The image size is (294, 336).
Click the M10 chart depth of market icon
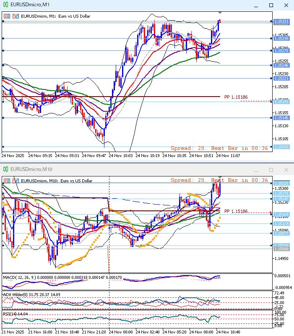(16, 180)
